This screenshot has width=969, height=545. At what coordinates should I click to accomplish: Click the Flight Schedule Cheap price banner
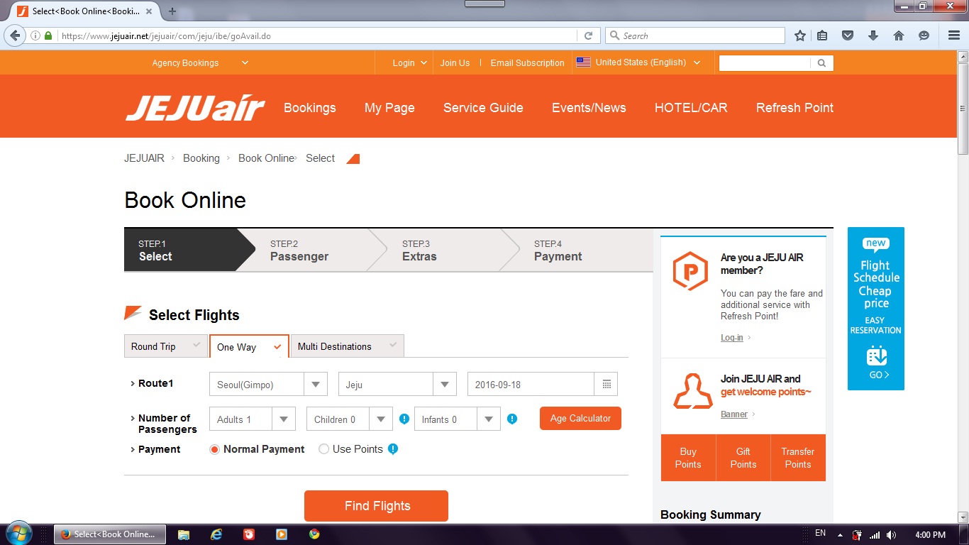876,309
